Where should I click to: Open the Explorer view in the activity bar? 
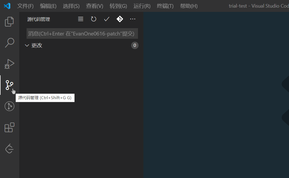click(x=9, y=22)
